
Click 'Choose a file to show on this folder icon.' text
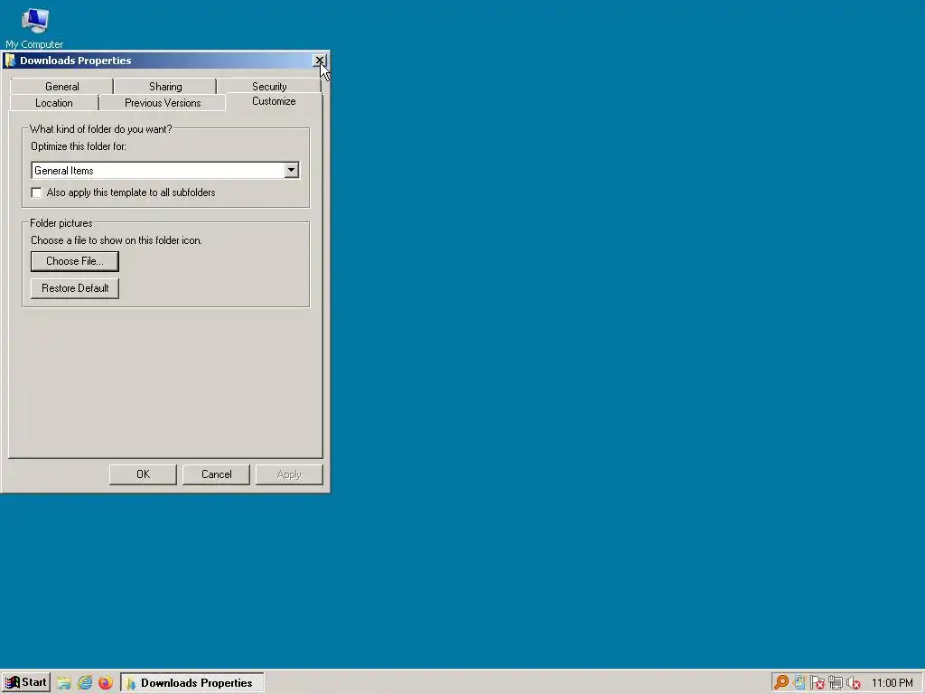(117, 240)
